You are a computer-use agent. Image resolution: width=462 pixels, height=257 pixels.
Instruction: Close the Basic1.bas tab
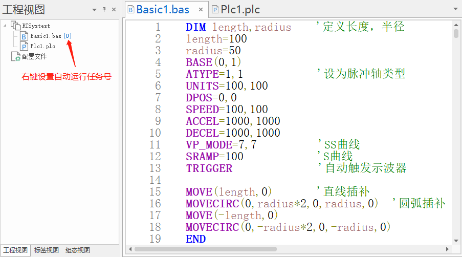(201, 10)
